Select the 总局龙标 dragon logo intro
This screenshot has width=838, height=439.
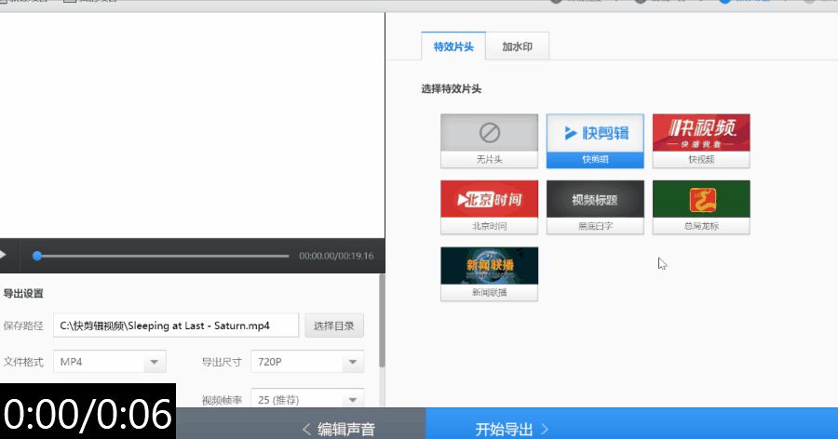[700, 207]
